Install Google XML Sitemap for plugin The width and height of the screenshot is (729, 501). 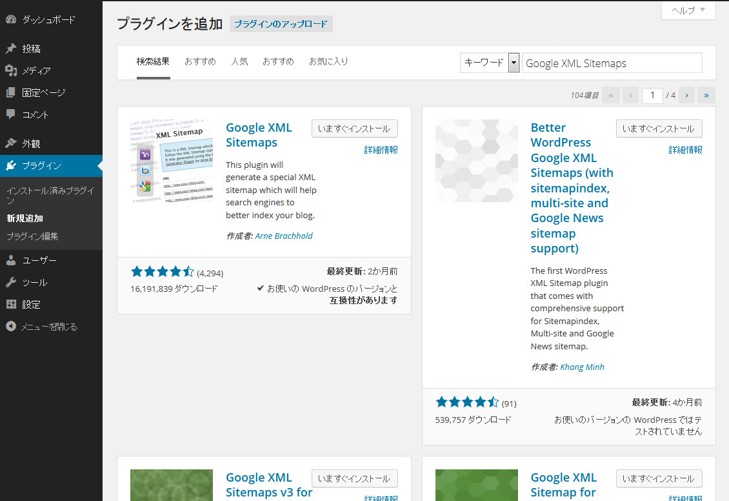click(x=659, y=478)
